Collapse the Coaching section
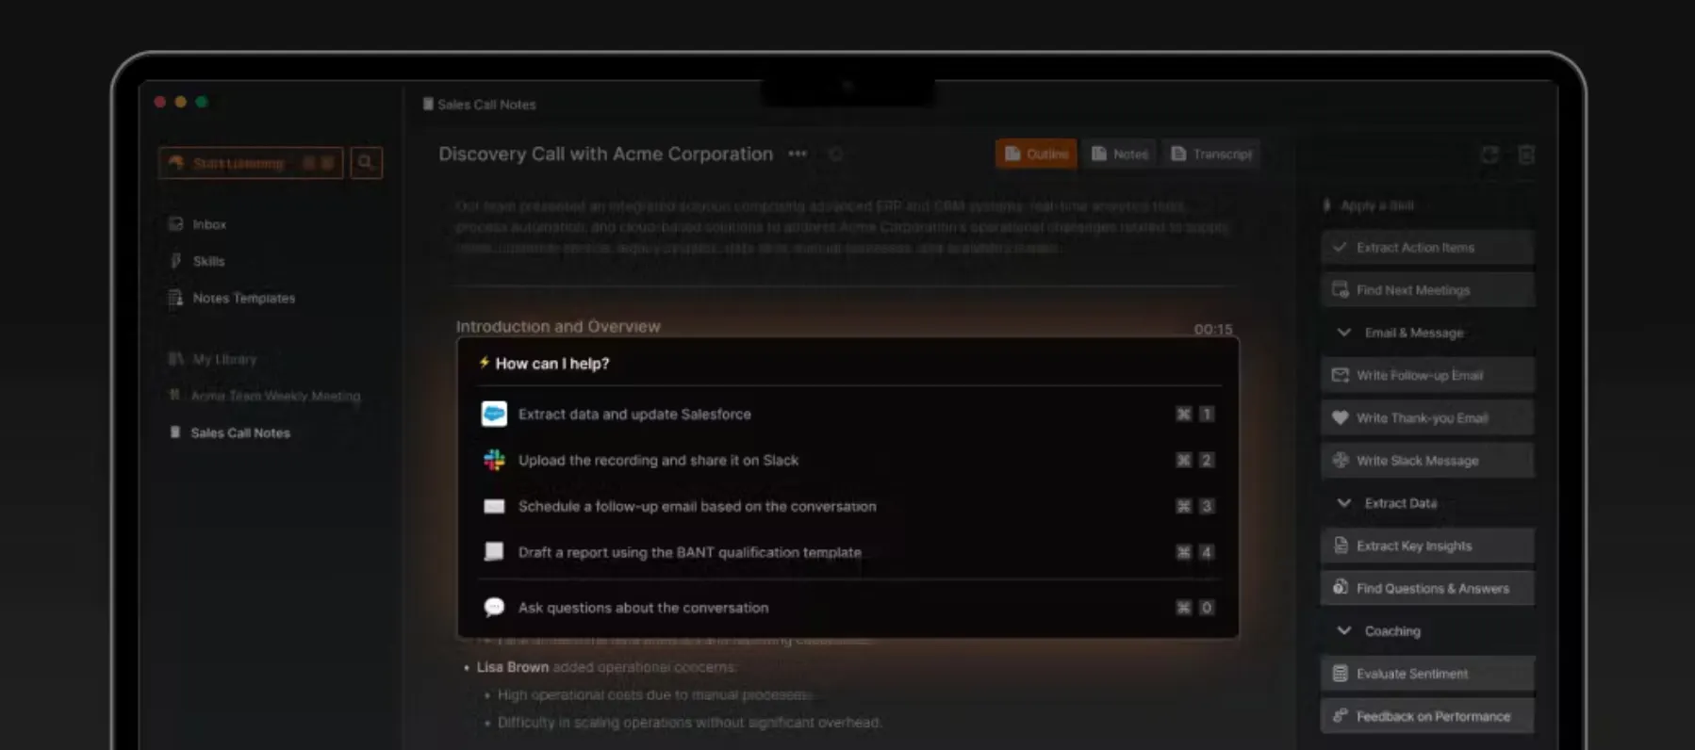Image resolution: width=1695 pixels, height=750 pixels. 1344,630
